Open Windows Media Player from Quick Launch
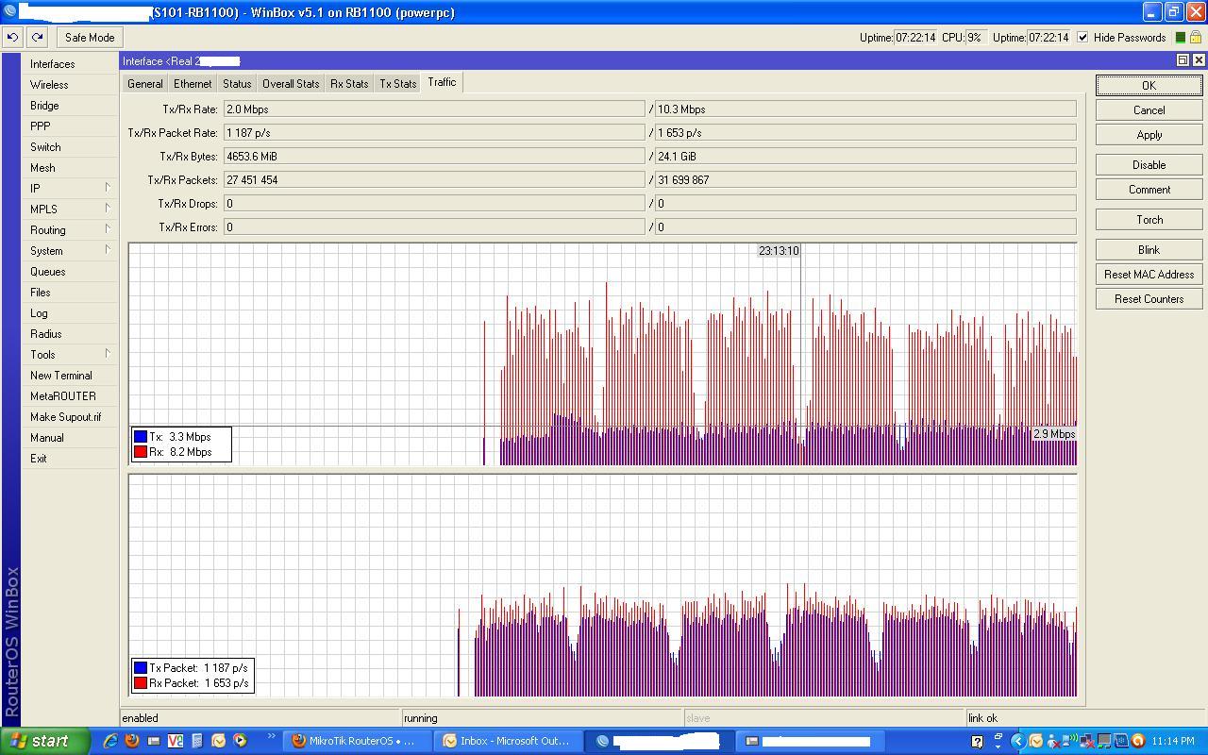 (x=241, y=741)
